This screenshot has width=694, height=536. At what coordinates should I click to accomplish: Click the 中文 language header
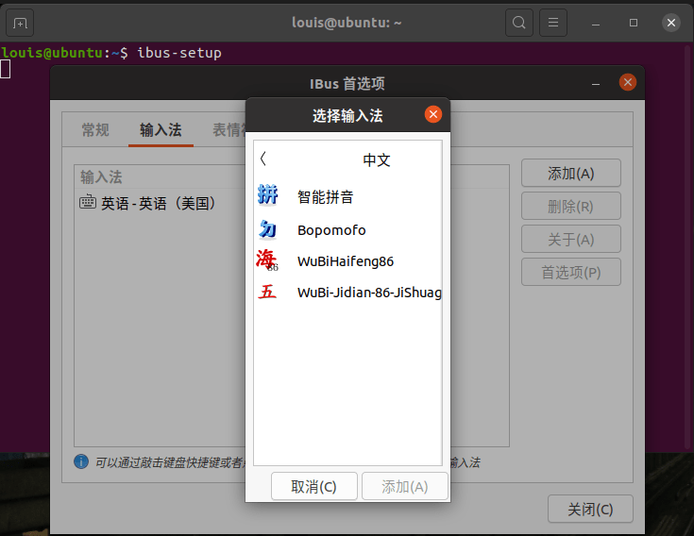(376, 159)
